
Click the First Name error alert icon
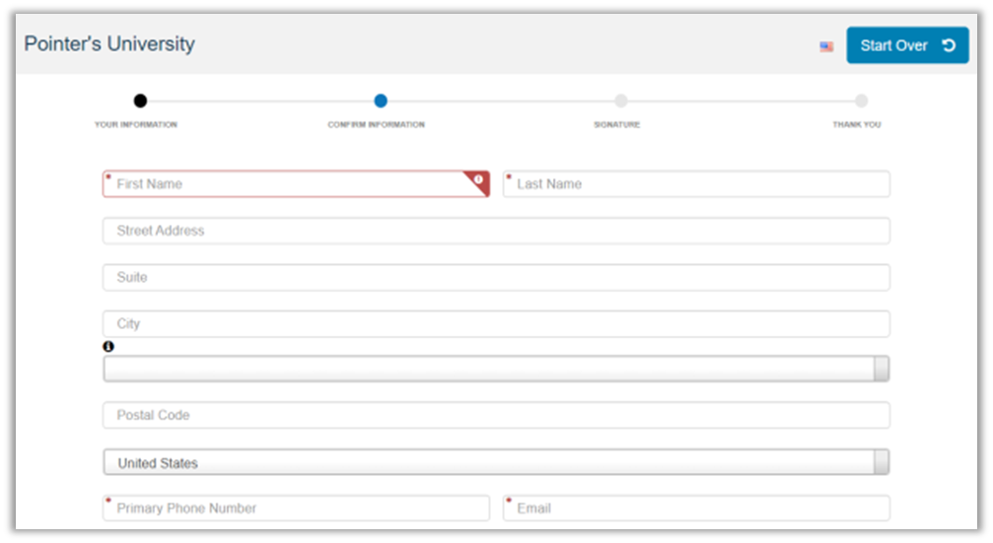(478, 179)
